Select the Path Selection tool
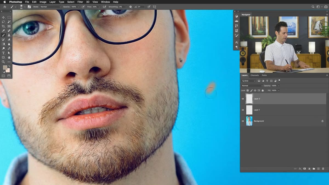Screen dimensions: 329x185 [x=9, y=53]
